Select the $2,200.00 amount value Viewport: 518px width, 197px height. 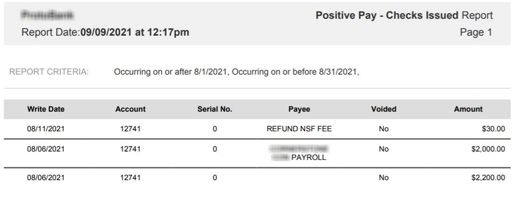pos(488,178)
